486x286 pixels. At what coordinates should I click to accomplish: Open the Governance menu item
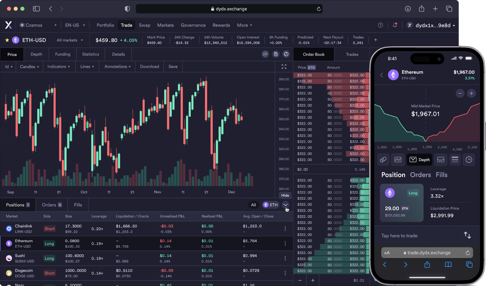coord(193,25)
